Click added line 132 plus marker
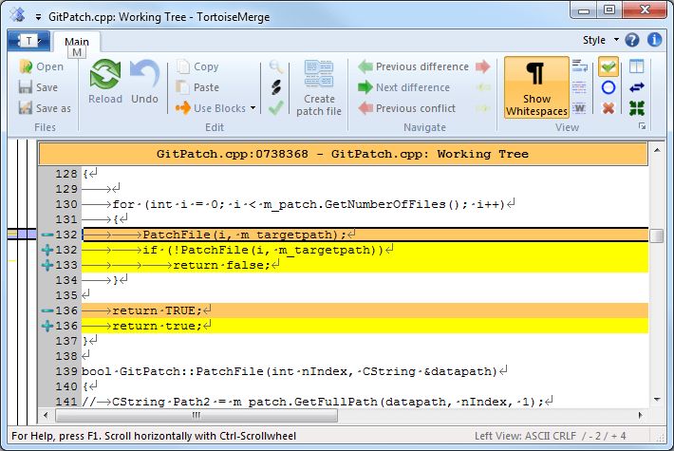Image resolution: width=674 pixels, height=451 pixels. [47, 250]
